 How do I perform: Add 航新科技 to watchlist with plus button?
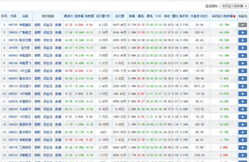pos(243,124)
